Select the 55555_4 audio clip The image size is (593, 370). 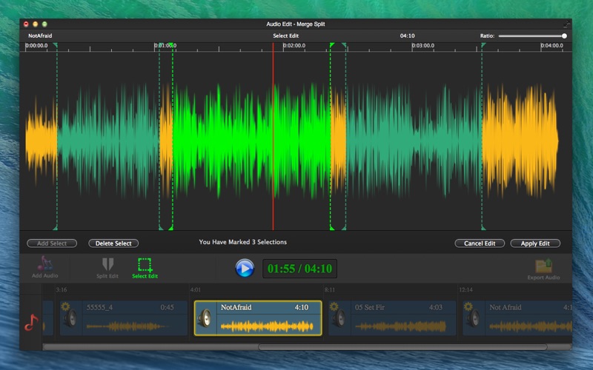click(x=122, y=319)
